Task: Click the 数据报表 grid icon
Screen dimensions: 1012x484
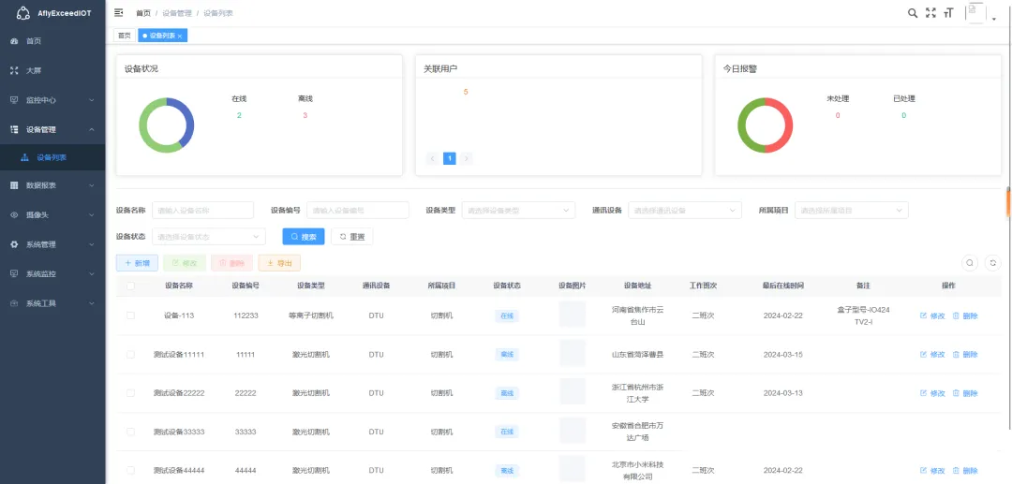Action: (14, 185)
